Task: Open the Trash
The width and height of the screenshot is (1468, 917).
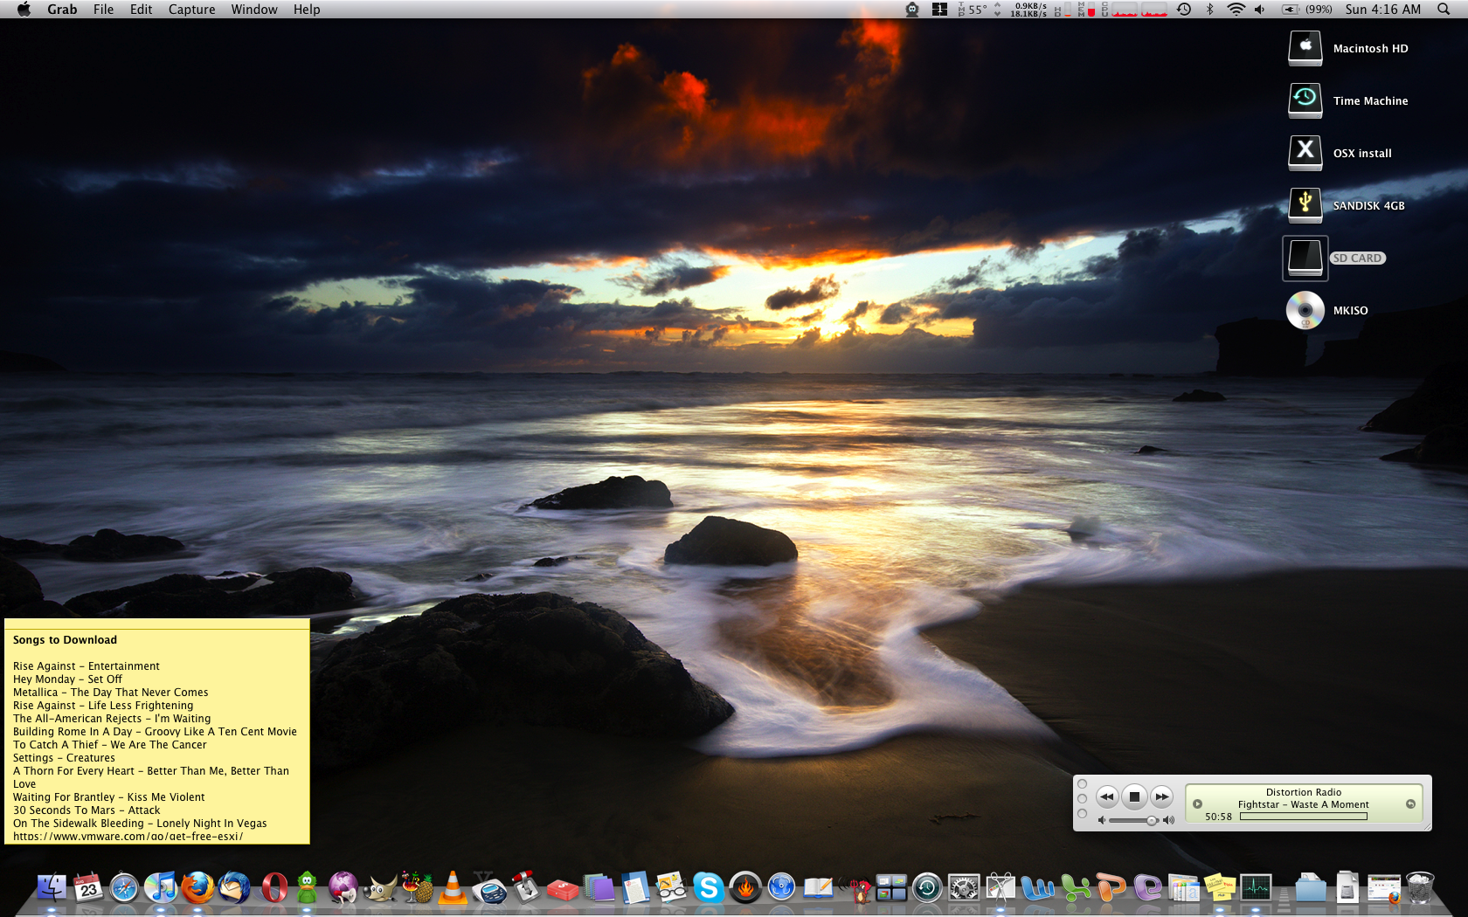Action: [x=1420, y=888]
